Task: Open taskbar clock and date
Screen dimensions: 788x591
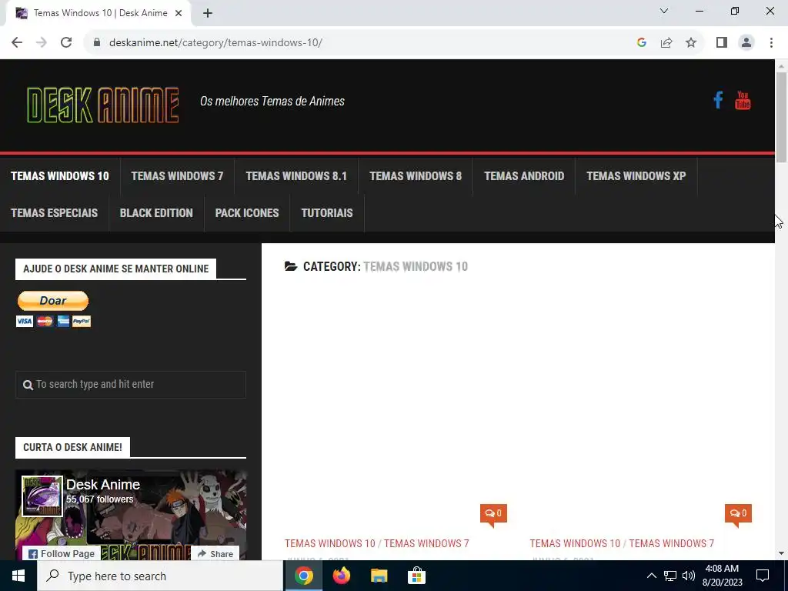Action: click(722, 576)
